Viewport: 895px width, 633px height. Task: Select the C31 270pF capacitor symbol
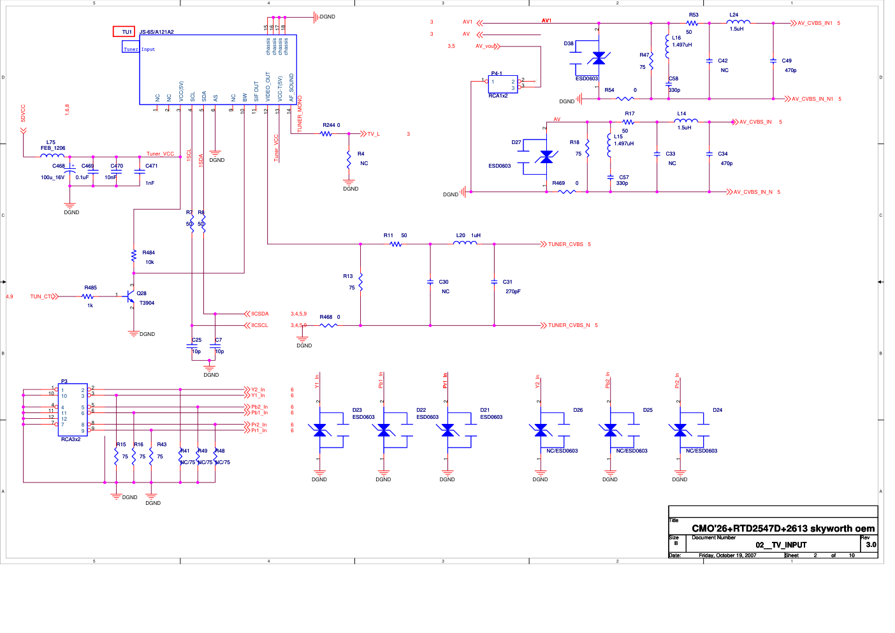point(494,282)
